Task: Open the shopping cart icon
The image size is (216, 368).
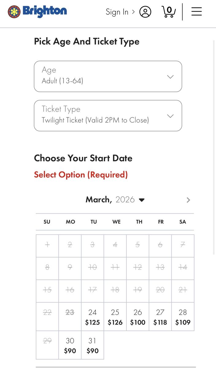Action: click(x=168, y=12)
